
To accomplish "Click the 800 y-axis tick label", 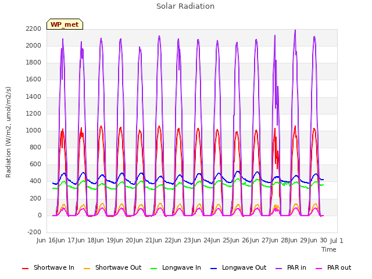I will coord(35,147).
